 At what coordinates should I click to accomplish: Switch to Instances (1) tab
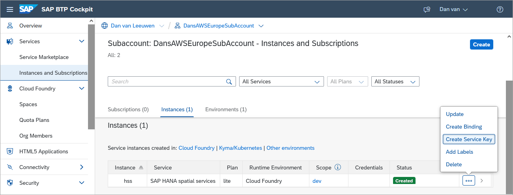point(177,109)
